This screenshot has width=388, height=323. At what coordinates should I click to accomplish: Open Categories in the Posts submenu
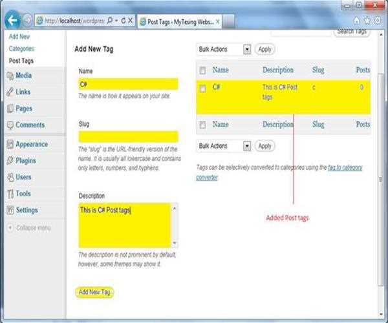[x=21, y=48]
